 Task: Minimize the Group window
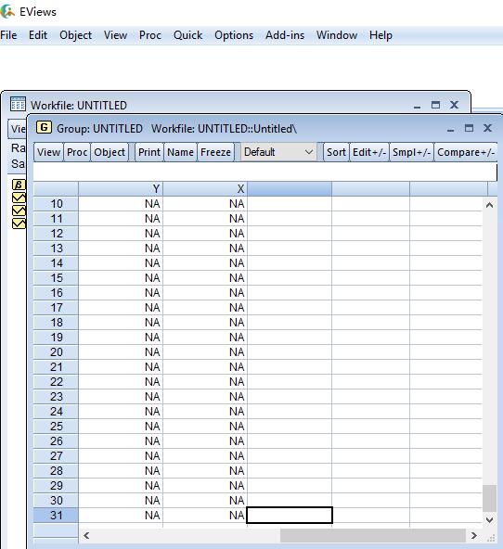(450, 129)
